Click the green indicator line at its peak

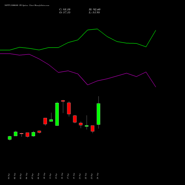click(97, 29)
